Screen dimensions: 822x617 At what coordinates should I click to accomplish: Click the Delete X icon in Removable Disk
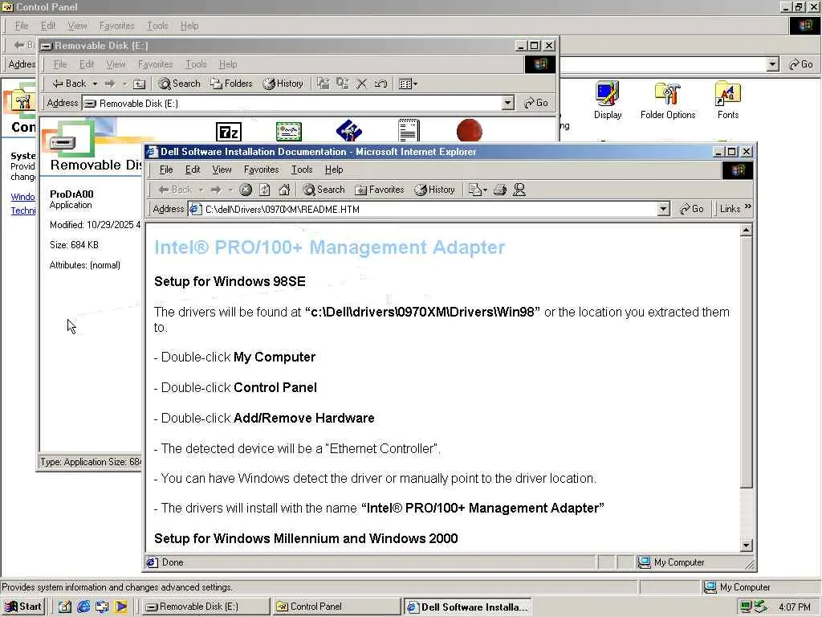point(362,84)
